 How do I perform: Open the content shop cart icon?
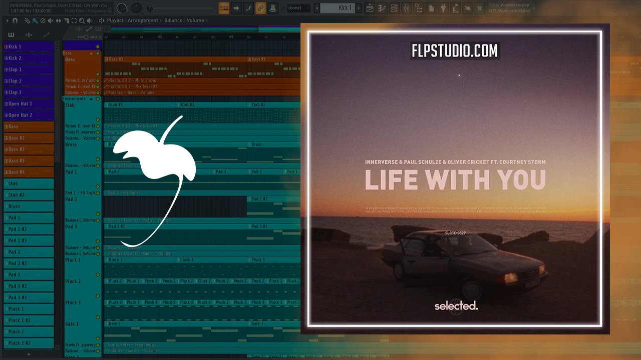point(480,8)
